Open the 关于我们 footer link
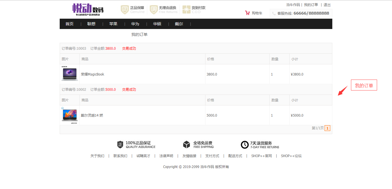The height and width of the screenshot is (189, 392). click(x=97, y=156)
